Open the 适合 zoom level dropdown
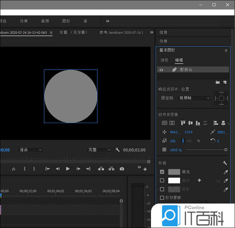The width and height of the screenshot is (235, 228). tap(30, 150)
